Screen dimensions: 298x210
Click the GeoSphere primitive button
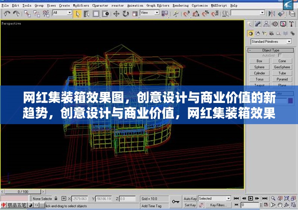coord(282,67)
